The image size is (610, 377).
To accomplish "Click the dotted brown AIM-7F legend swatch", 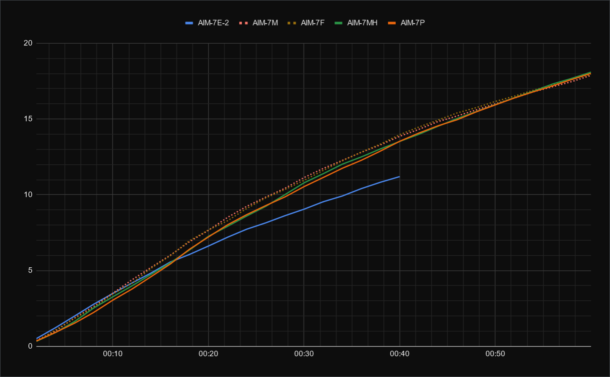I will point(292,23).
